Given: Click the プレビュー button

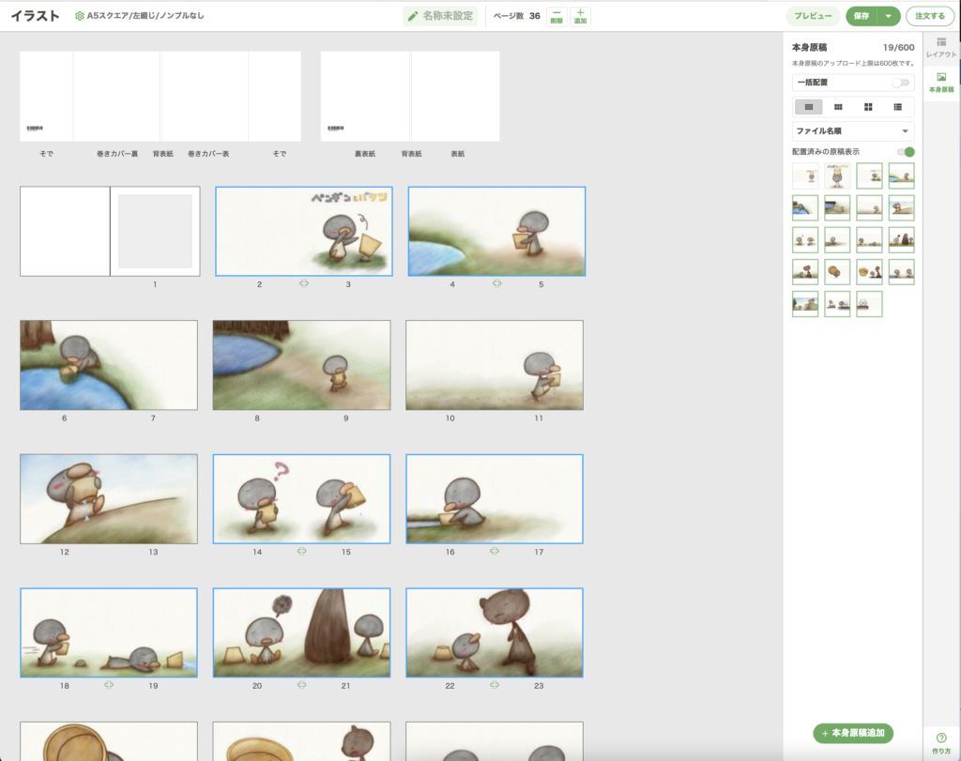Looking at the screenshot, I should 813,16.
